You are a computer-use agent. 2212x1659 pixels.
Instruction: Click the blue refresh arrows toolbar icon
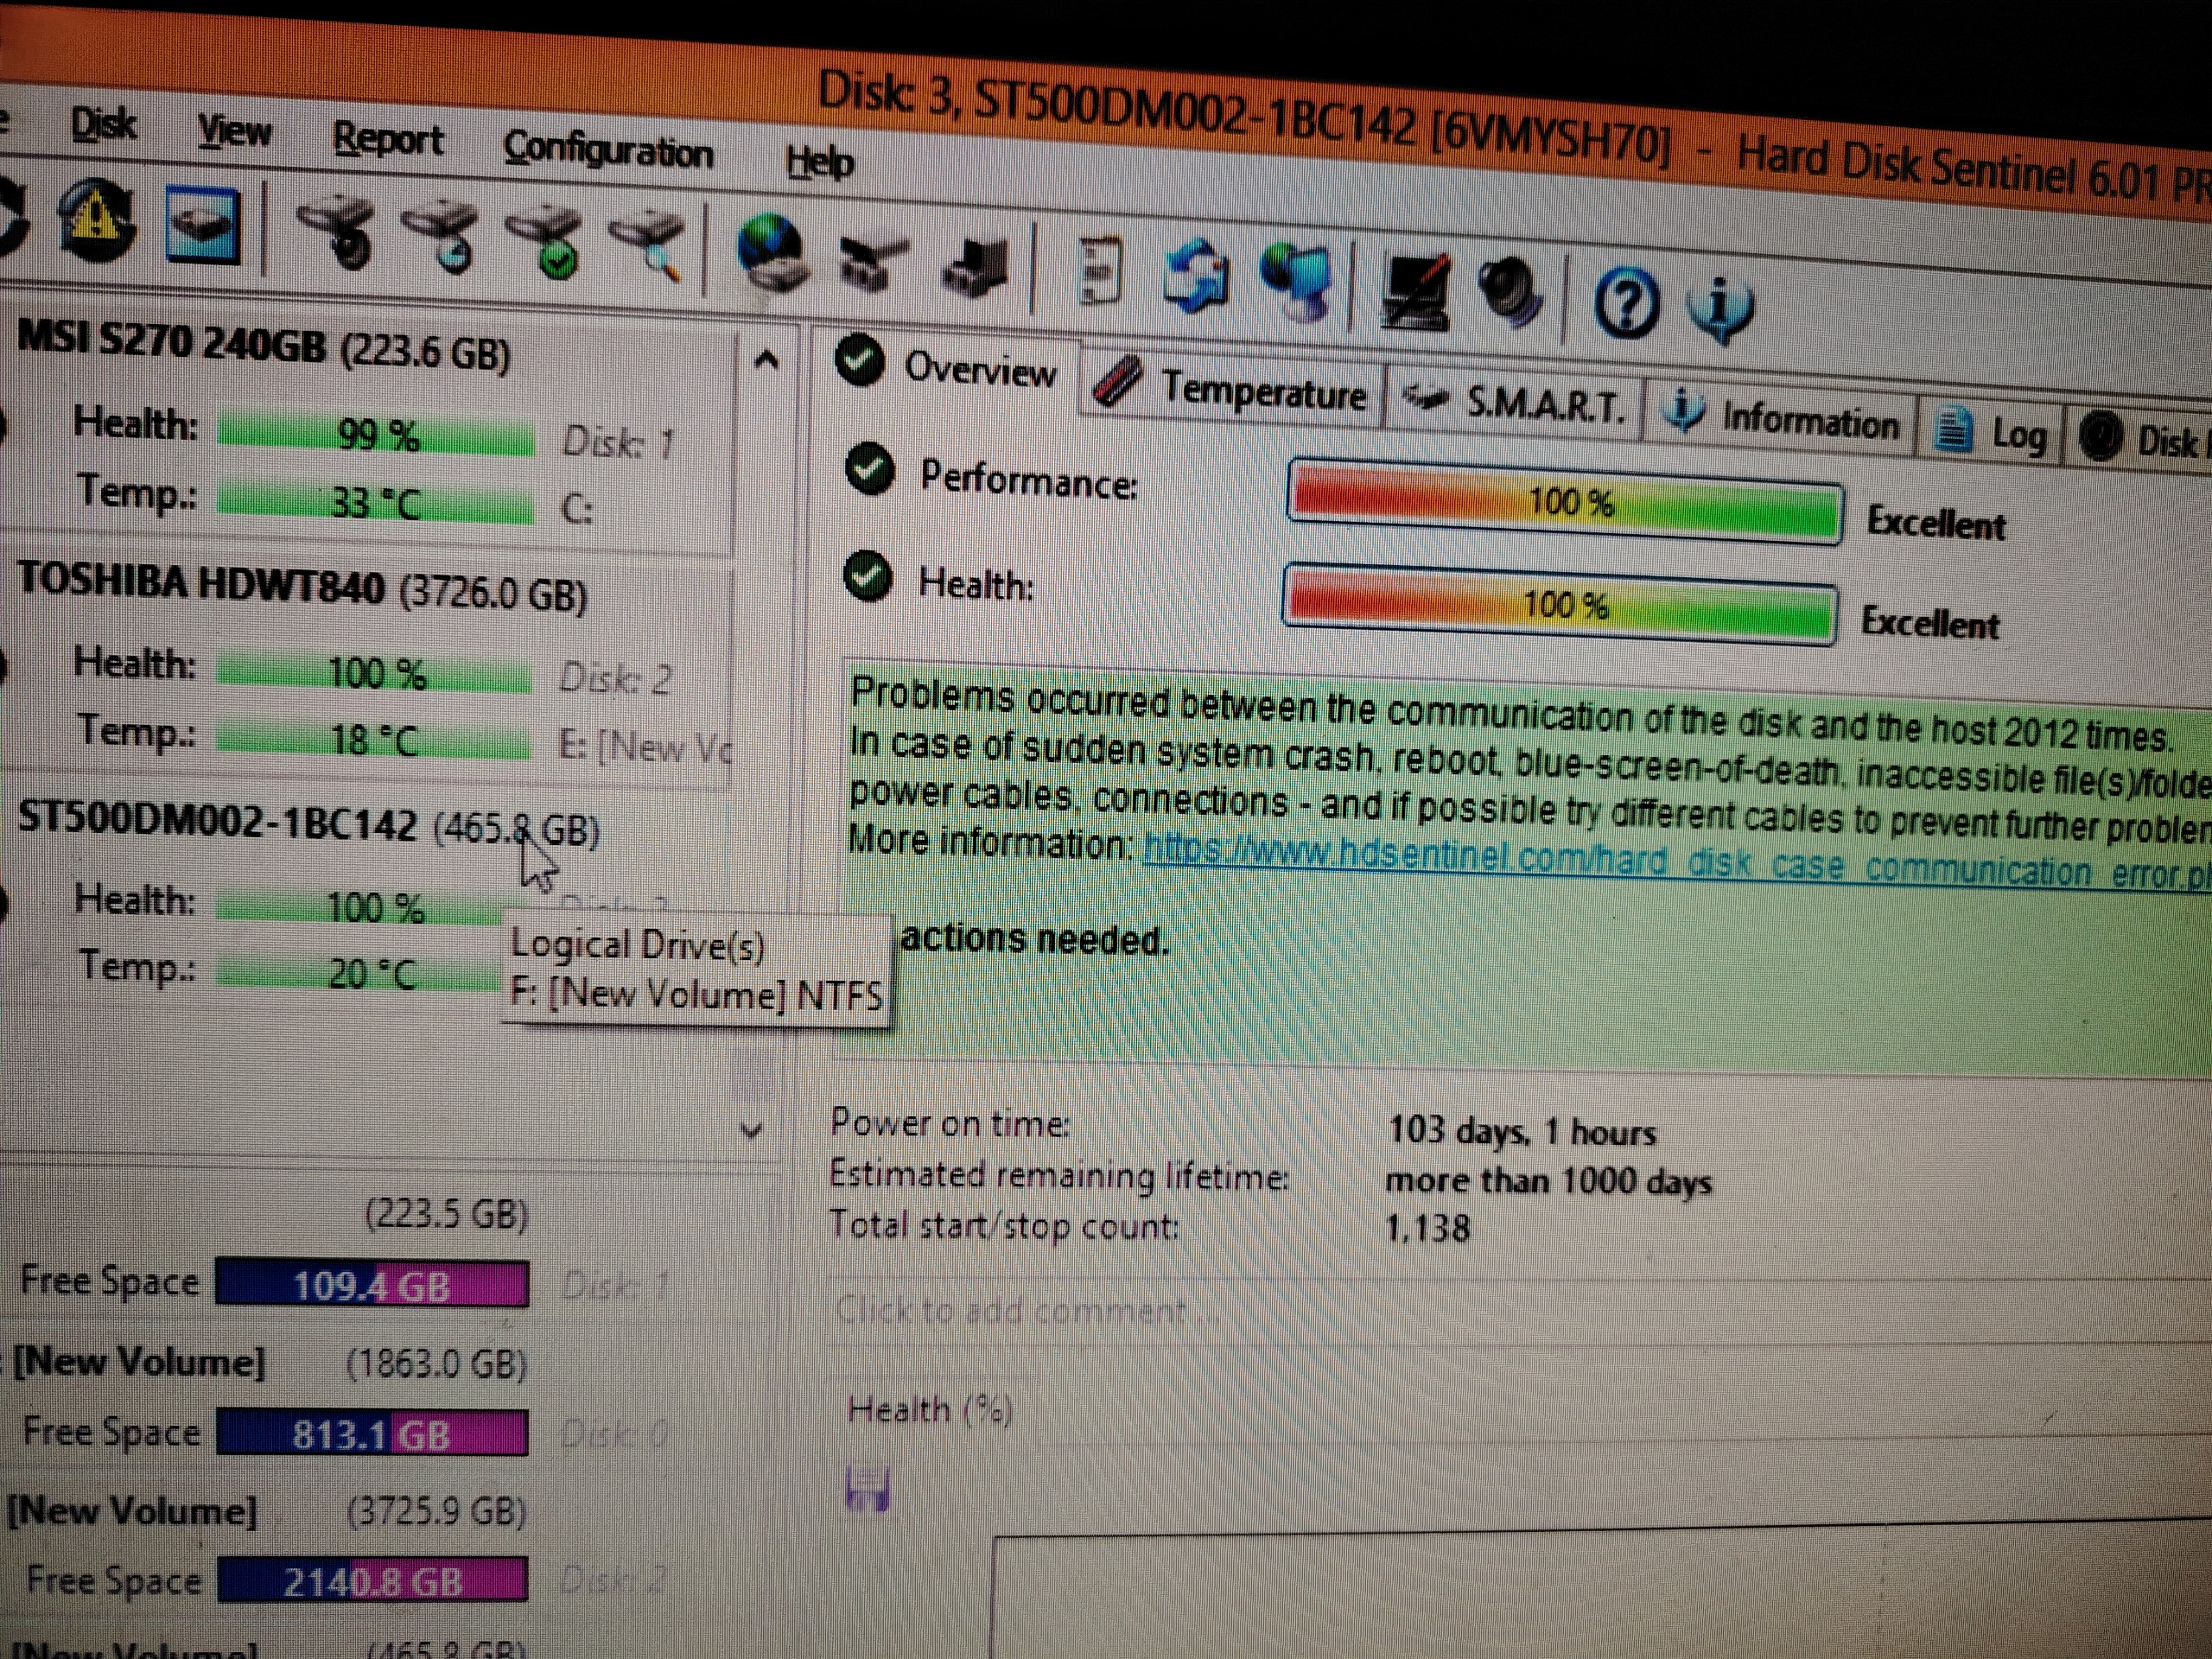[1196, 275]
